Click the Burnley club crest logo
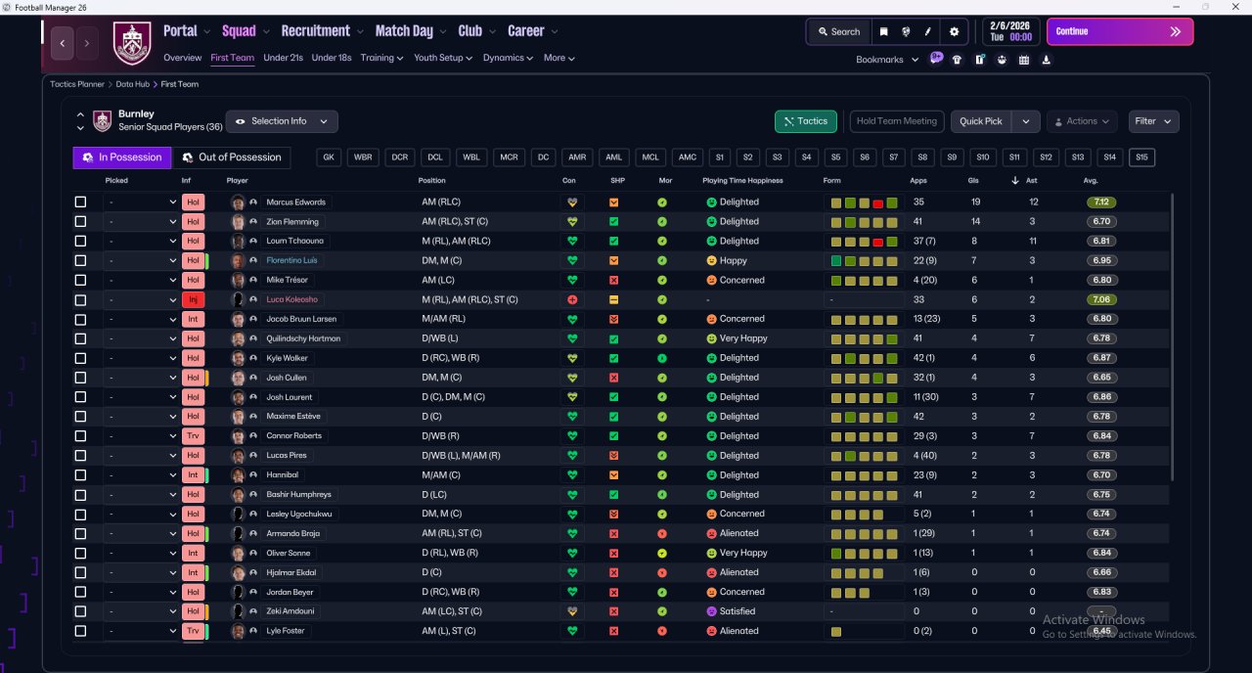The width and height of the screenshot is (1252, 673). (x=132, y=43)
